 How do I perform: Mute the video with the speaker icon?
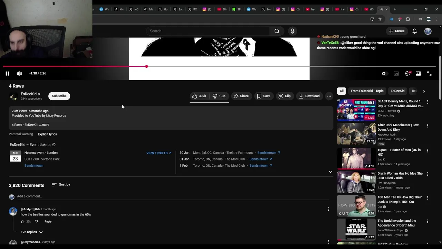pos(19,73)
